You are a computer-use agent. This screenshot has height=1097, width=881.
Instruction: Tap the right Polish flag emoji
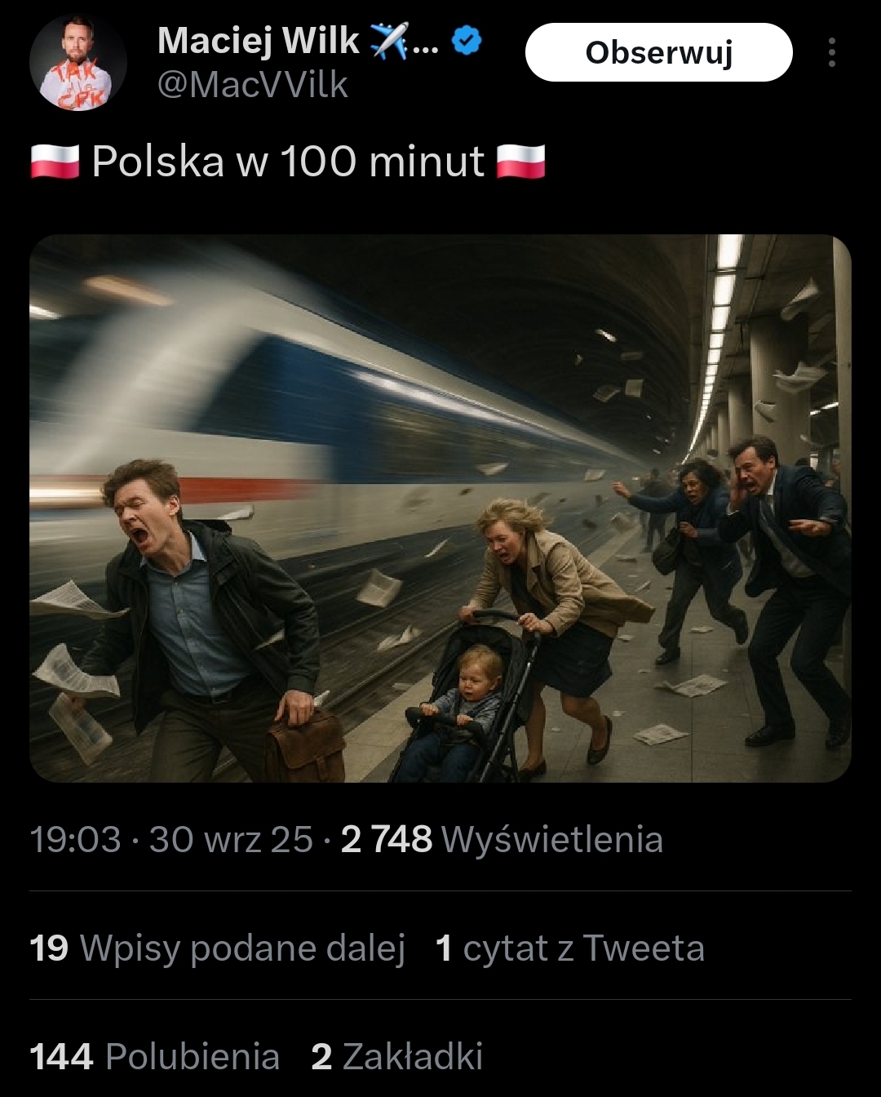pyautogui.click(x=520, y=161)
